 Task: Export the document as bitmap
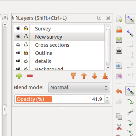click(x=119, y=76)
